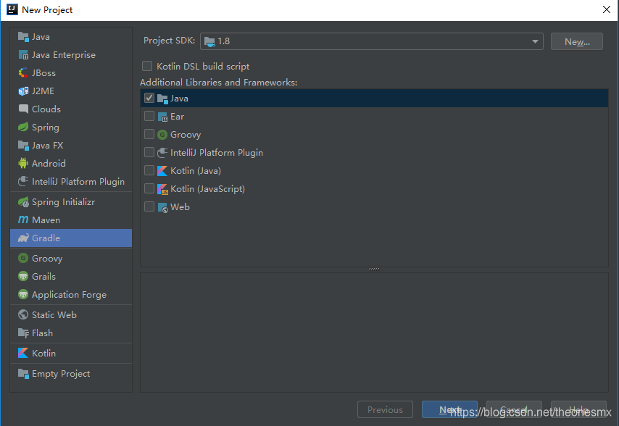Close the New Project dialog
Viewport: 619px width, 426px height.
click(x=607, y=9)
